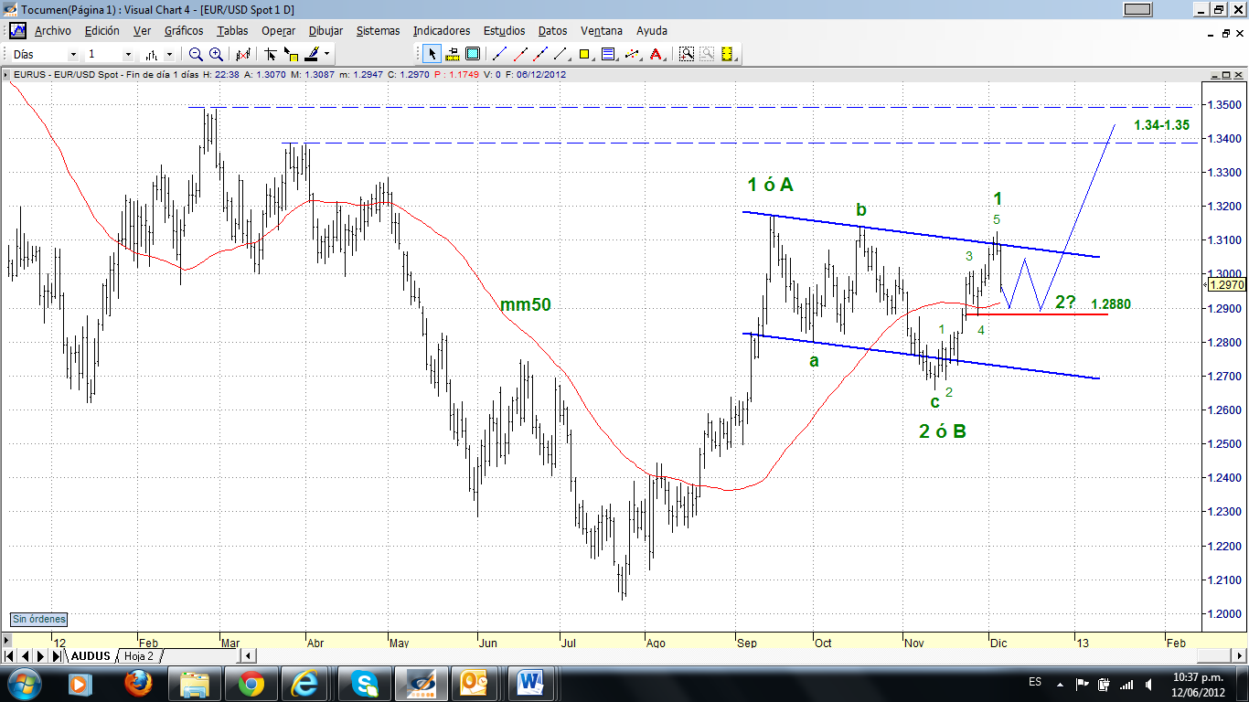1249x702 pixels.
Task: Click the zoom out magnifier icon
Action: (196, 54)
